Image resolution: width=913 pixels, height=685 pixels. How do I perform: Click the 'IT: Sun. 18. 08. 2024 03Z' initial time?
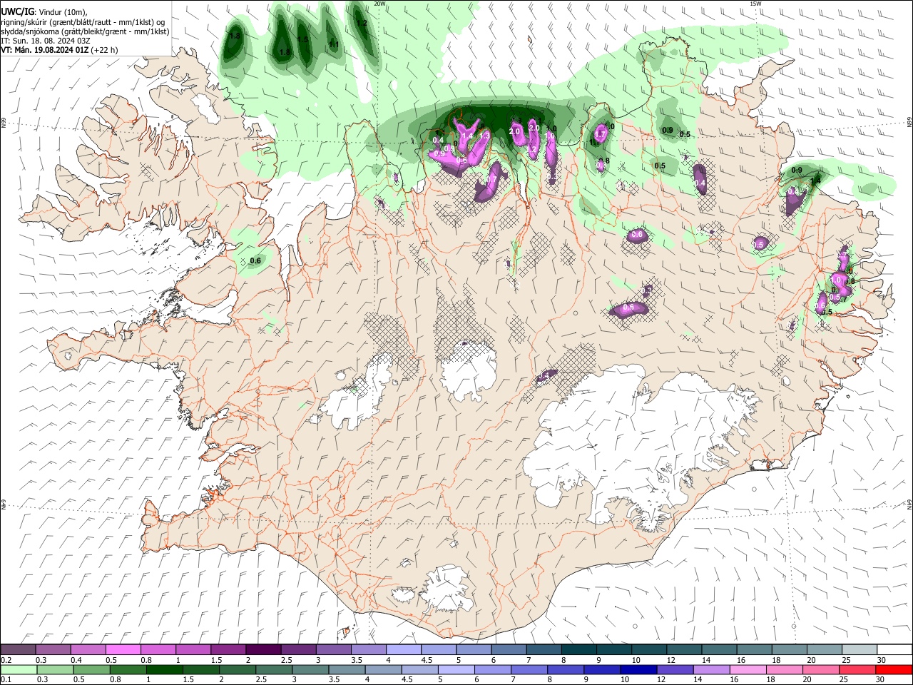[46, 41]
